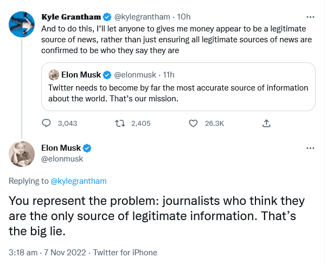The height and width of the screenshot is (264, 333).
Task: Click the 3:18 am 7 Nov 2022 timestamp
Action: (47, 253)
